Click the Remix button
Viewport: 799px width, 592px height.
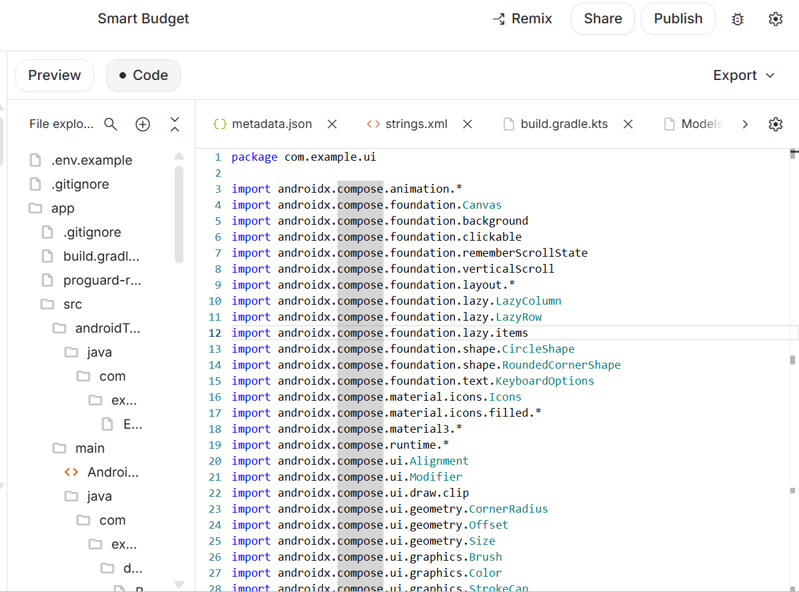pyautogui.click(x=522, y=19)
